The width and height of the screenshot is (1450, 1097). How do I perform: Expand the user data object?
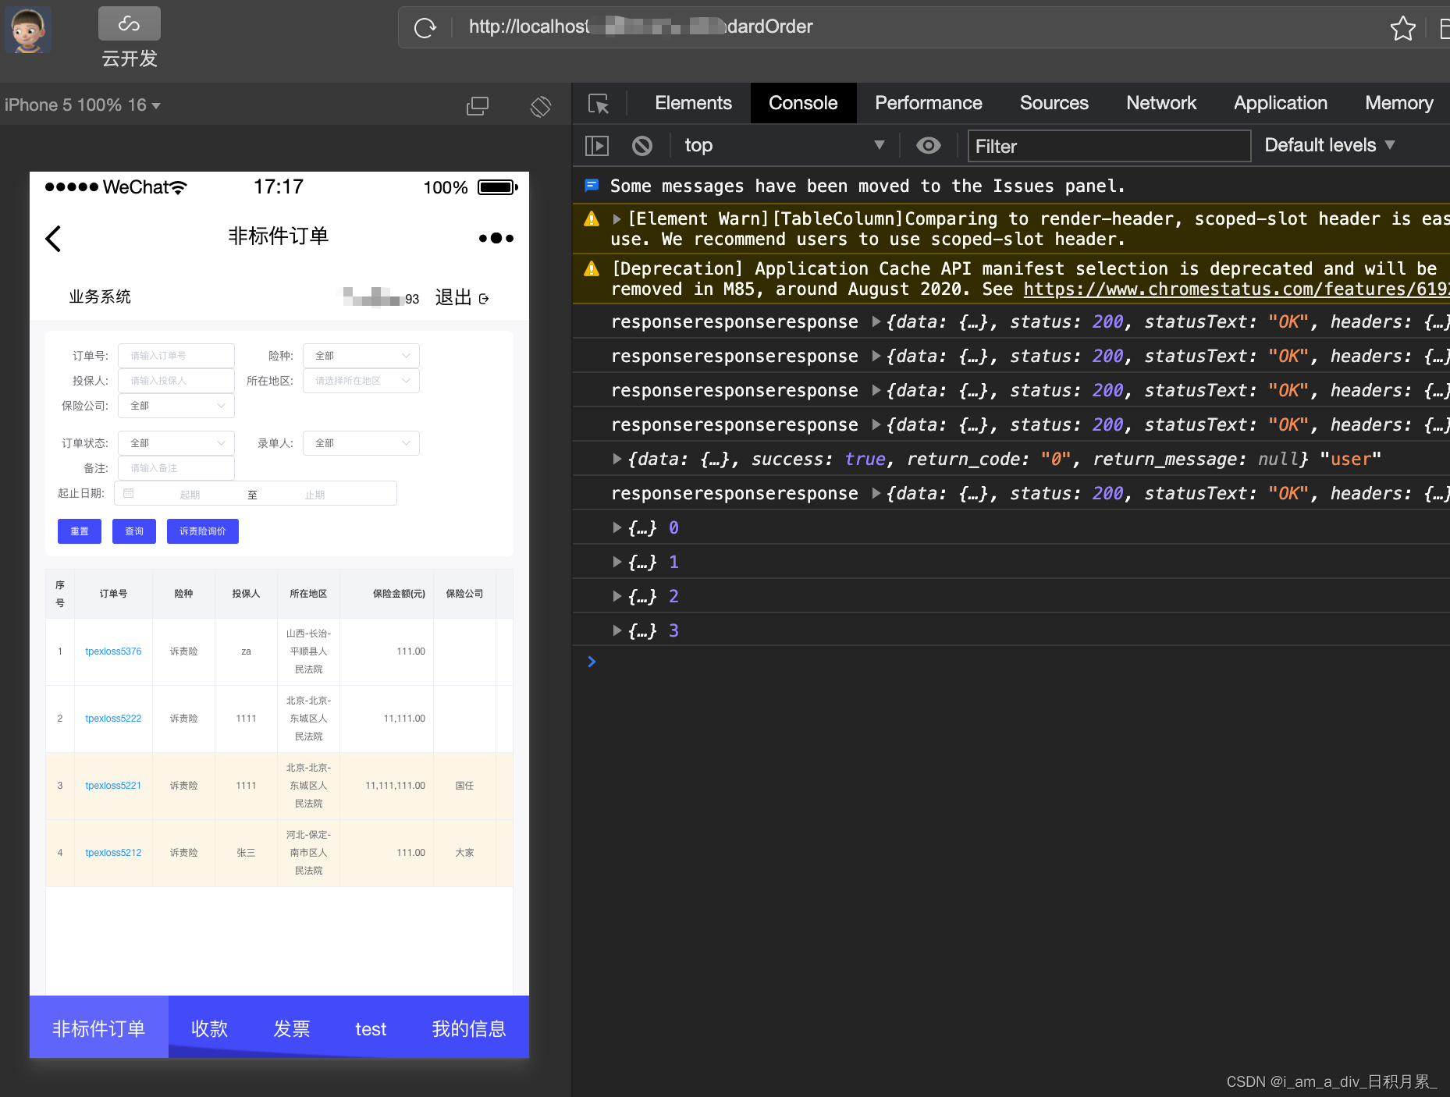pyautogui.click(x=617, y=459)
